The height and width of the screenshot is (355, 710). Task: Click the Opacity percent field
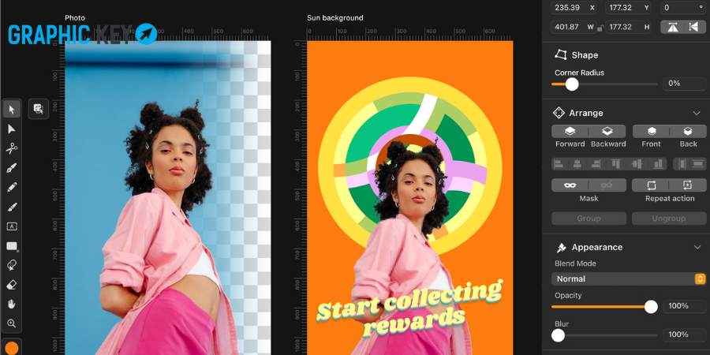pyautogui.click(x=684, y=306)
